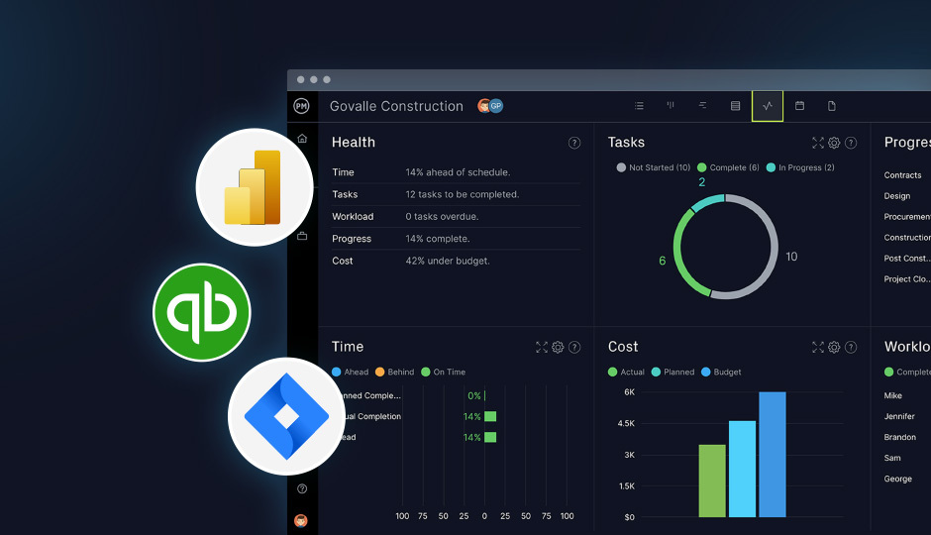
Task: Open help for the Time widget
Action: [x=574, y=348]
